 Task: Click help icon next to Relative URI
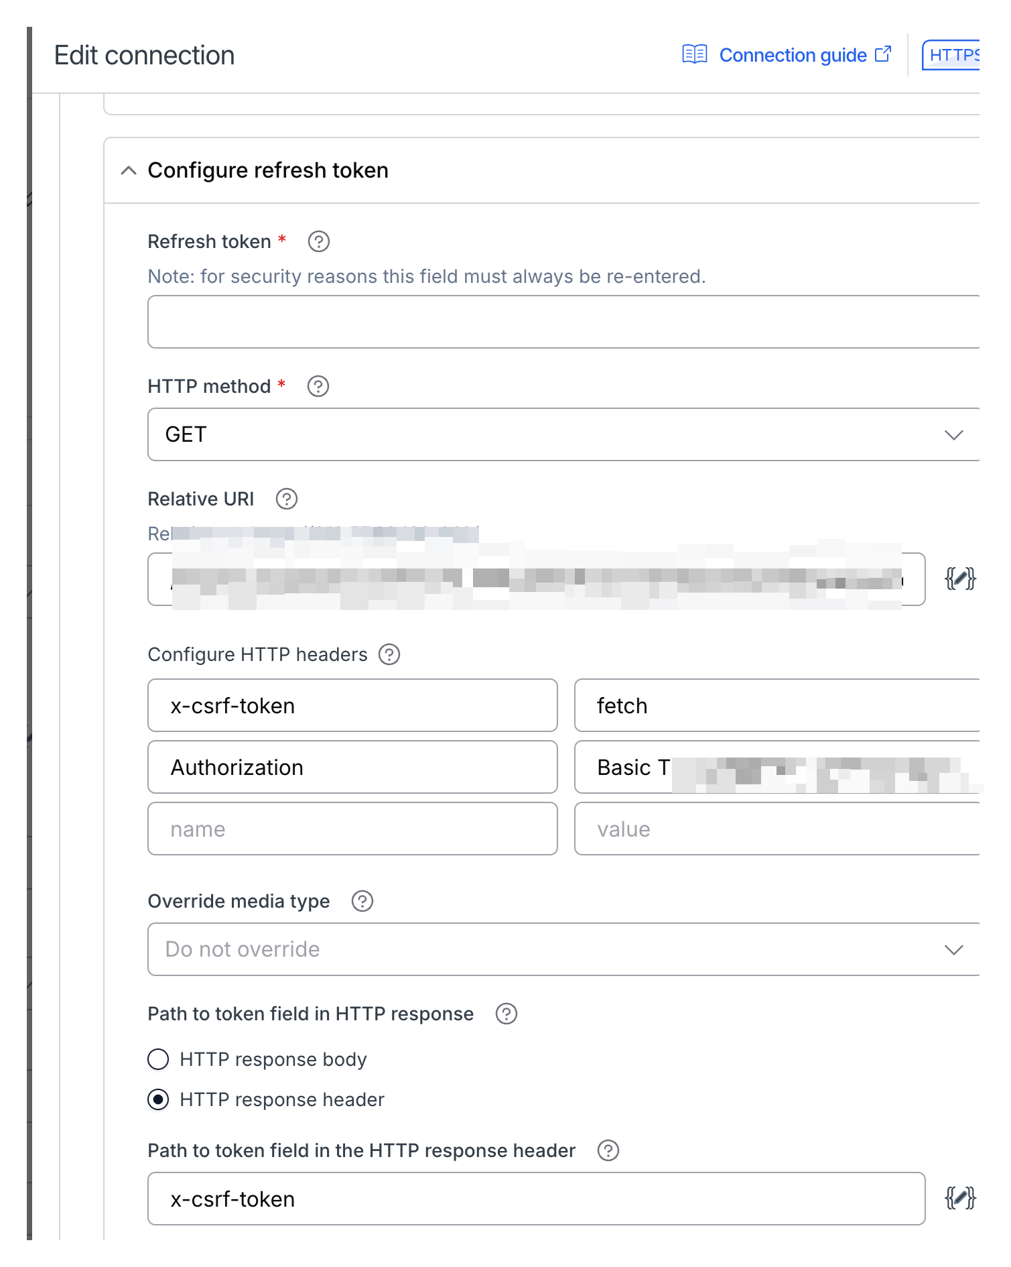pyautogui.click(x=286, y=499)
